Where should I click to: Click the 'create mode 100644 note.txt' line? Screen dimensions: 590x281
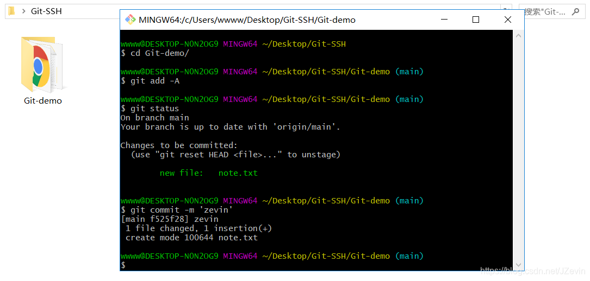[x=191, y=238]
